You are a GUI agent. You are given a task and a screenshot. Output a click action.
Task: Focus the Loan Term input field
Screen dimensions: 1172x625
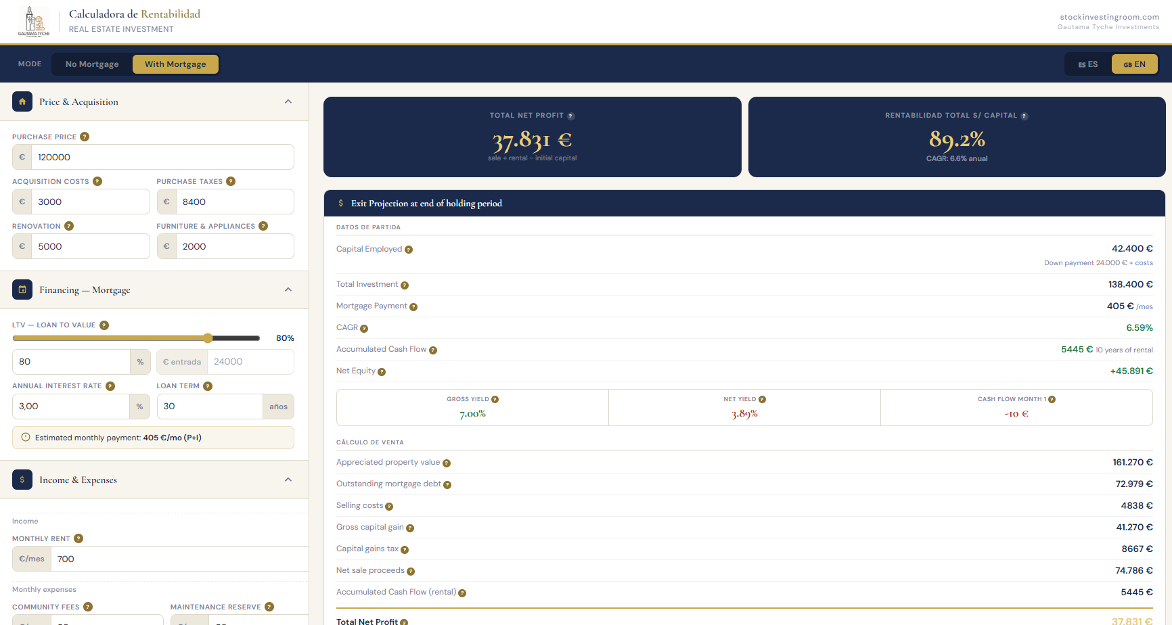(x=210, y=407)
